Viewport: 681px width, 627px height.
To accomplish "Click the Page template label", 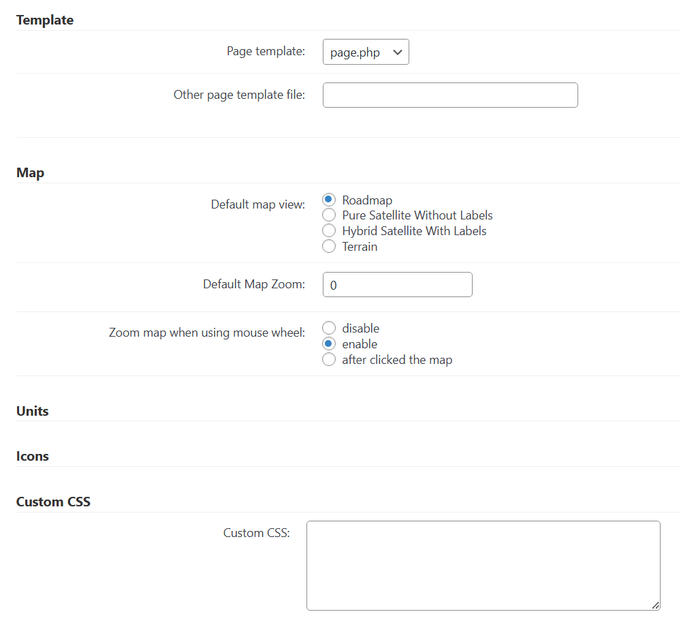I will [x=266, y=51].
